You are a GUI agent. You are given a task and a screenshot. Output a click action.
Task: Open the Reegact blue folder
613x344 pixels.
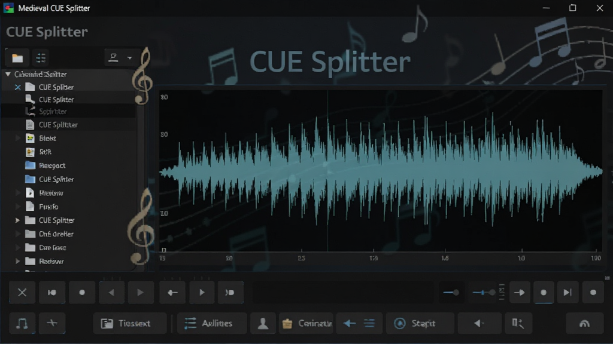(x=30, y=165)
